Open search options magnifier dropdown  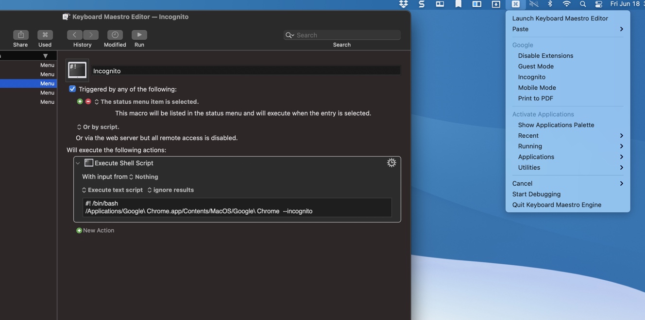click(290, 35)
